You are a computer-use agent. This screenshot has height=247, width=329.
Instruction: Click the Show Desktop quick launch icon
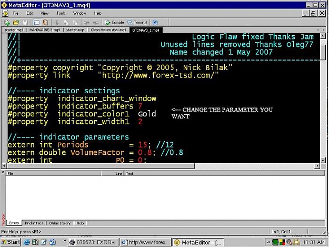(x=44, y=242)
